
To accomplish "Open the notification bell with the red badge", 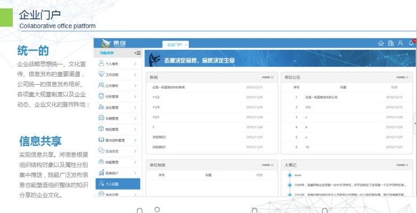I will pyautogui.click(x=411, y=43).
